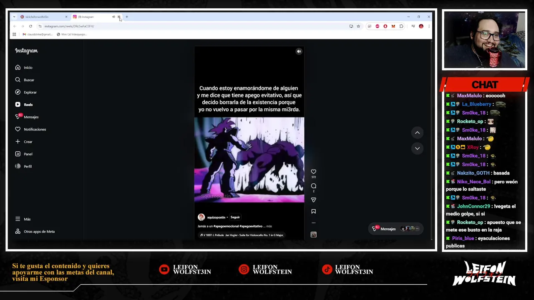Expand the Más menu
This screenshot has width=534, height=300.
pyautogui.click(x=23, y=219)
